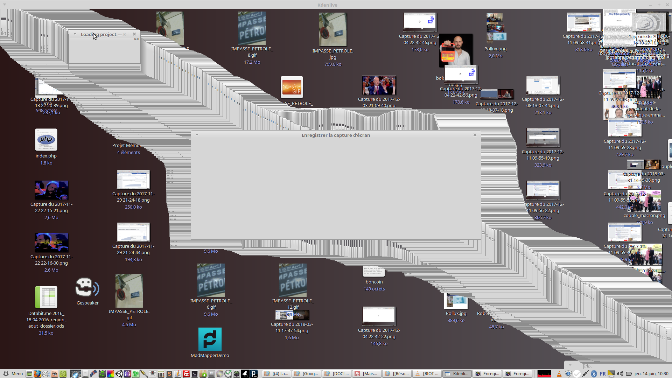672x378 pixels.
Task: Close the Enregistrer la capture d'écran dialog
Action: [475, 135]
